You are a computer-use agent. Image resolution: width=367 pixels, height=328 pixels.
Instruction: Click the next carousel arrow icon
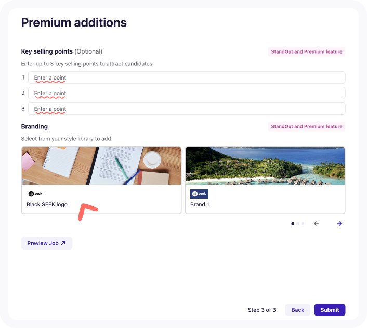tap(339, 224)
